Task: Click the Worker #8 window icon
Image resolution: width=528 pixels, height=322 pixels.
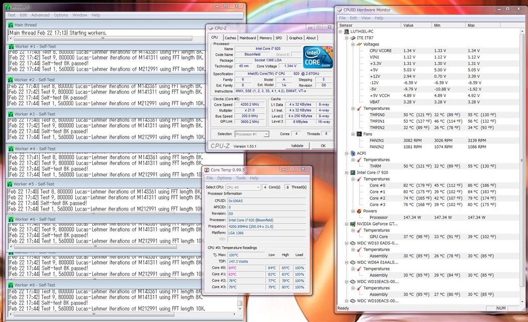Action: [x=11, y=285]
